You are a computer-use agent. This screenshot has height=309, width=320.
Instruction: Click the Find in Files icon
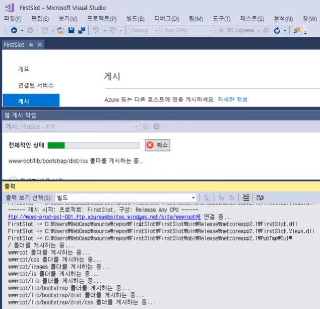pos(297,30)
